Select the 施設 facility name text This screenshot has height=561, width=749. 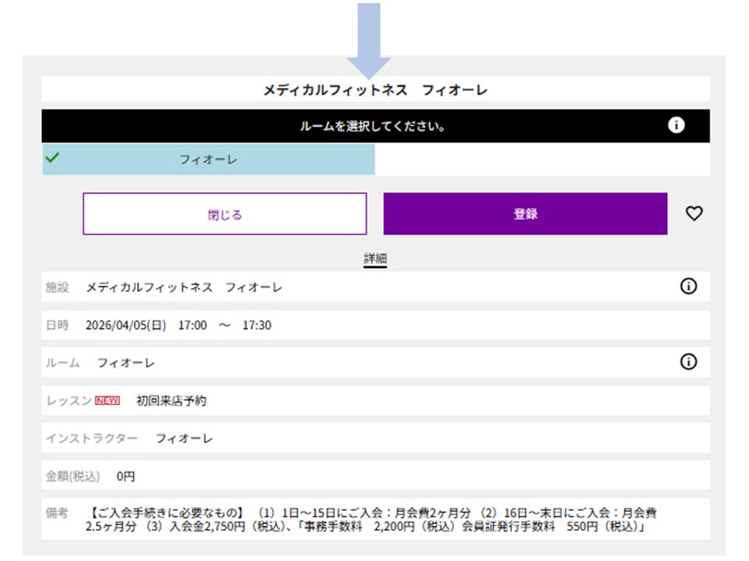184,288
